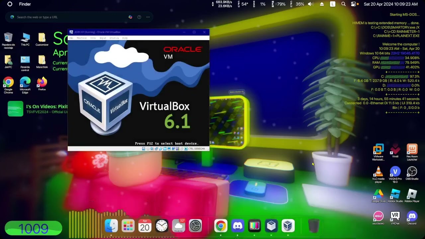The image size is (425, 239).
Task: Click the shared folders icon in VirtualBox status bar
Action: tap(165, 149)
